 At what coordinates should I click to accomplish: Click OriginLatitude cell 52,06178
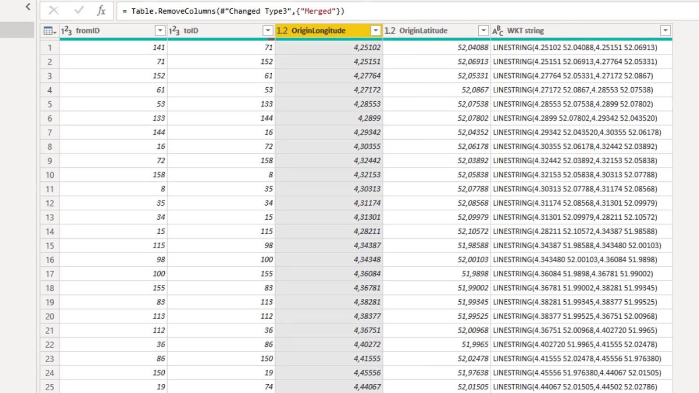coord(436,147)
